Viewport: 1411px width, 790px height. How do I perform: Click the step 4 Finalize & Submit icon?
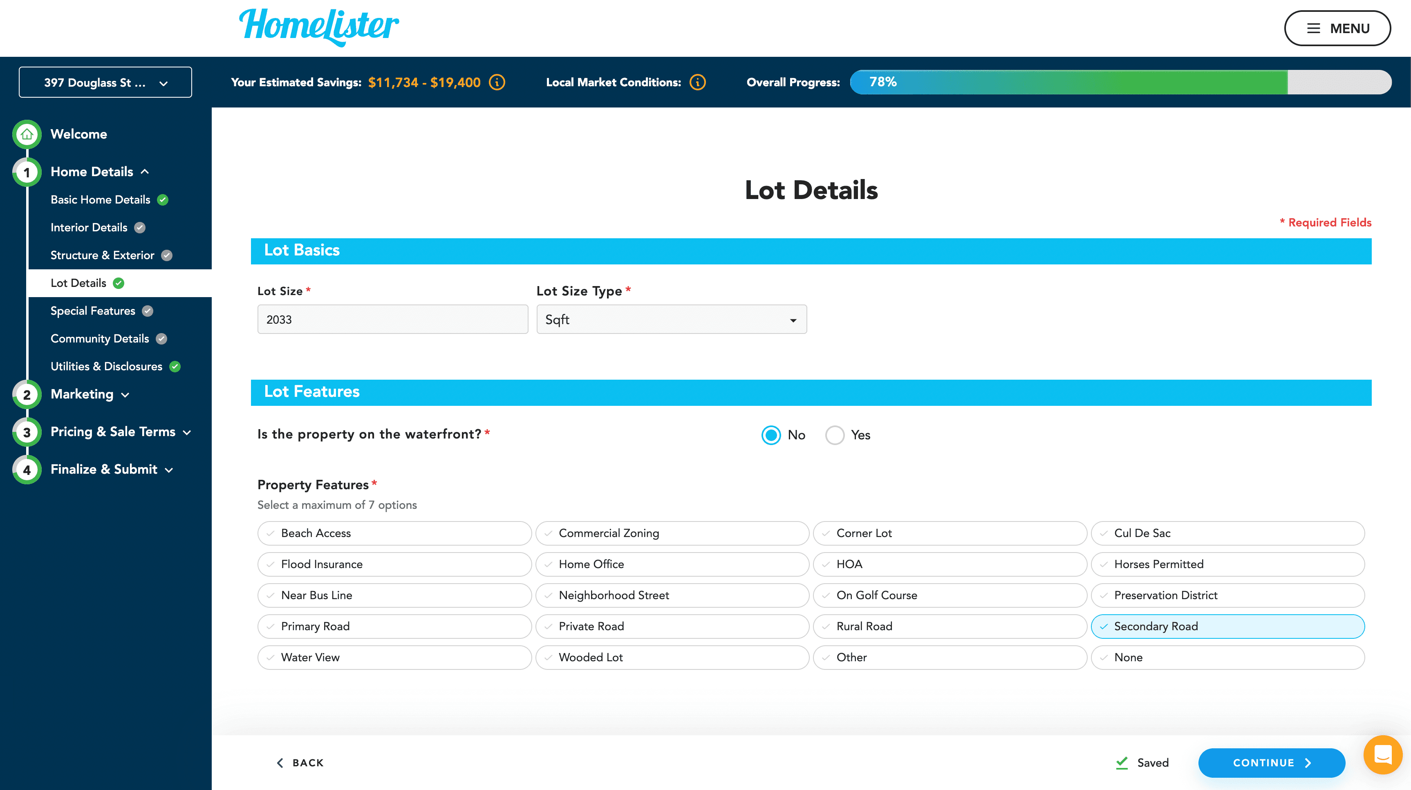(27, 469)
